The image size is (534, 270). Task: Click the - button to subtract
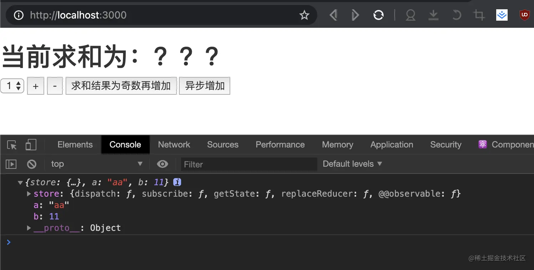click(55, 86)
